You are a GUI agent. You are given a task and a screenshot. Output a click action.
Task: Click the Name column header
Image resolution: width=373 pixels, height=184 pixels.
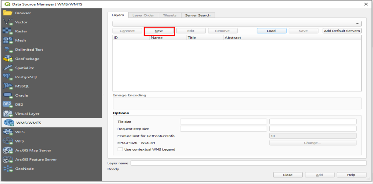click(168, 37)
